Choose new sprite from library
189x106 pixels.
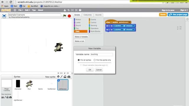tap(58, 77)
